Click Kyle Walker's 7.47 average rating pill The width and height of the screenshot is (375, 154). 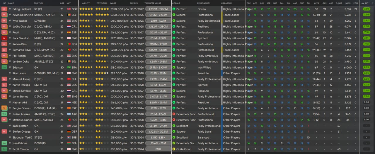tap(366, 21)
